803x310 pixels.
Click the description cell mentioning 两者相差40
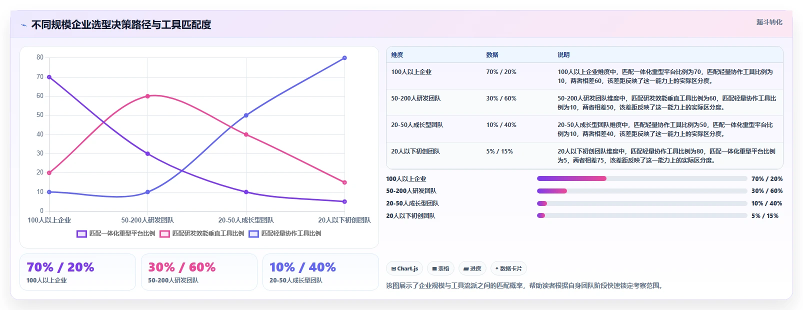[x=667, y=129]
